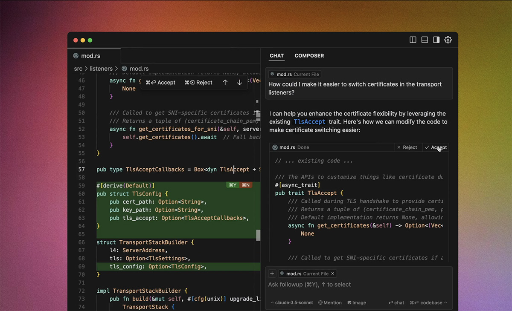
Task: Toggle the left primary sidebar layout icon
Action: point(413,40)
